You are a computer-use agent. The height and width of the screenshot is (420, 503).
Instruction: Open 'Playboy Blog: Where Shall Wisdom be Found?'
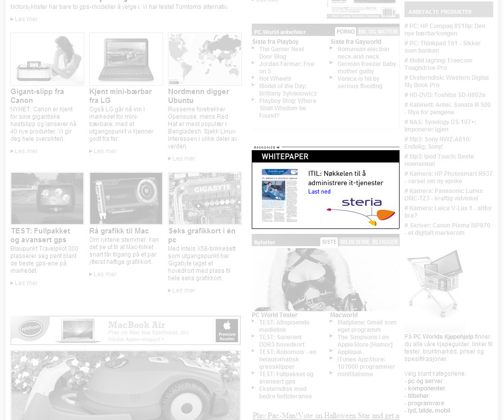(x=288, y=108)
